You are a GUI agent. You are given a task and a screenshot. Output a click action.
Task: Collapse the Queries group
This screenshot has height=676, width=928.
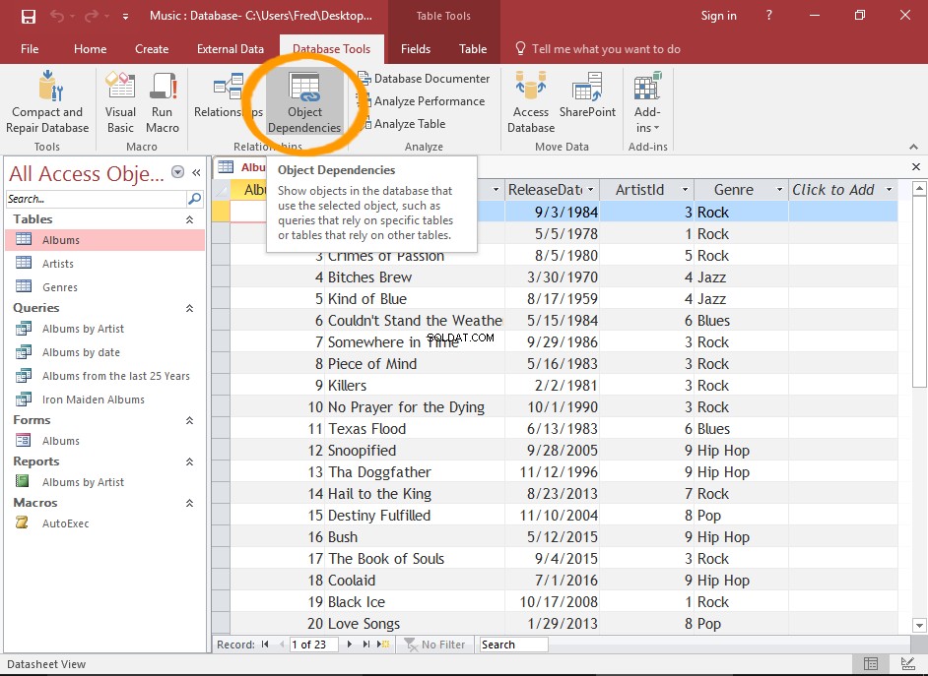pyautogui.click(x=189, y=308)
